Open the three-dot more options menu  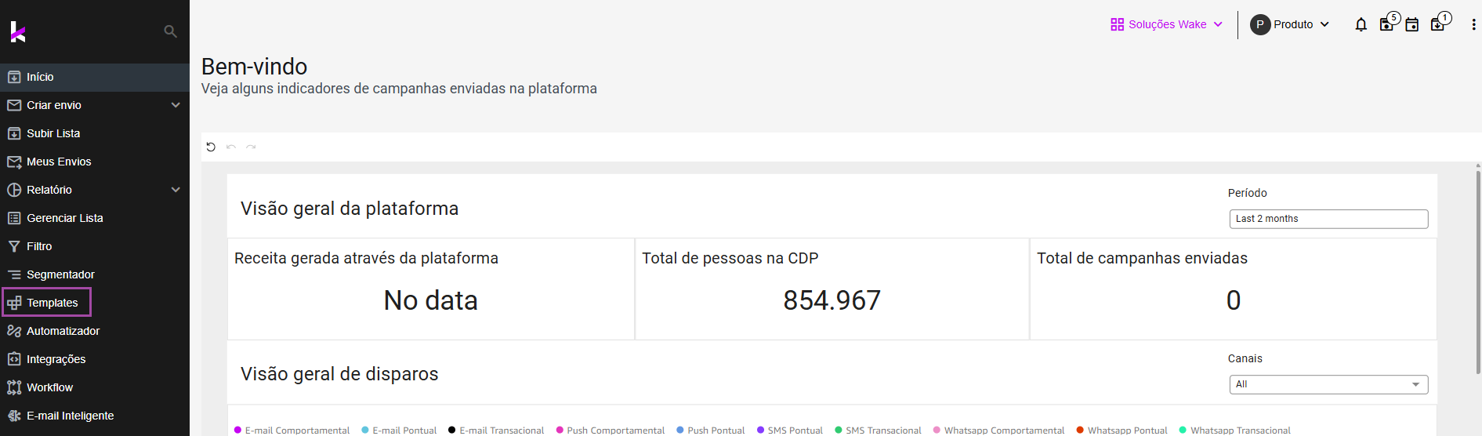1473,24
